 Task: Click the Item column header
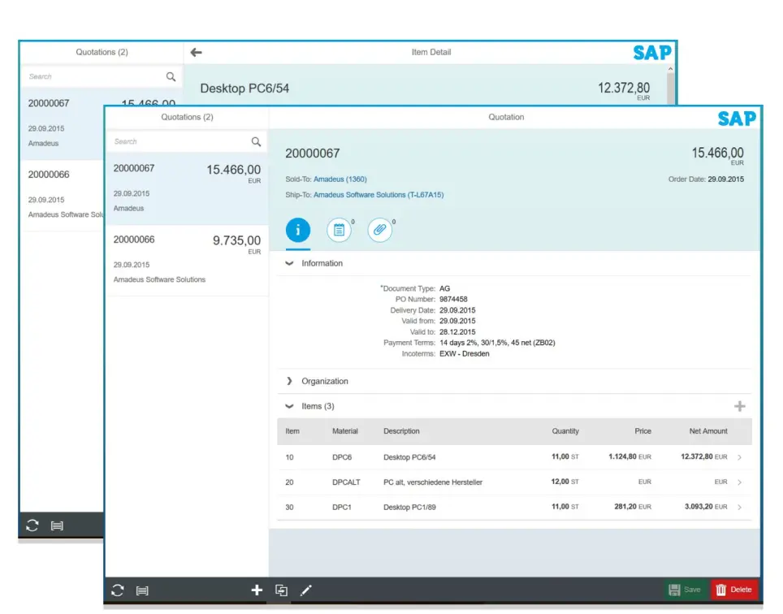pos(292,431)
